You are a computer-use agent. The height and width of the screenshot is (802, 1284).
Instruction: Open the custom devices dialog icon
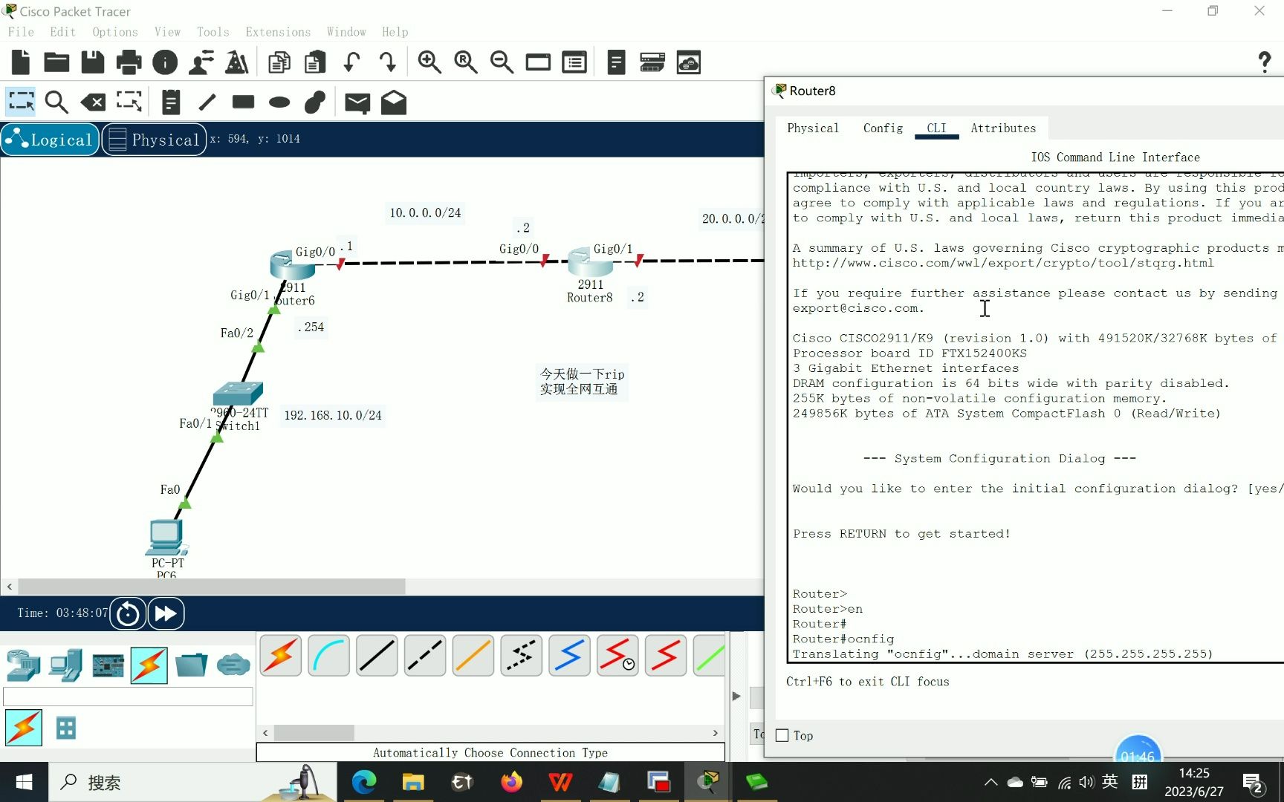[574, 62]
